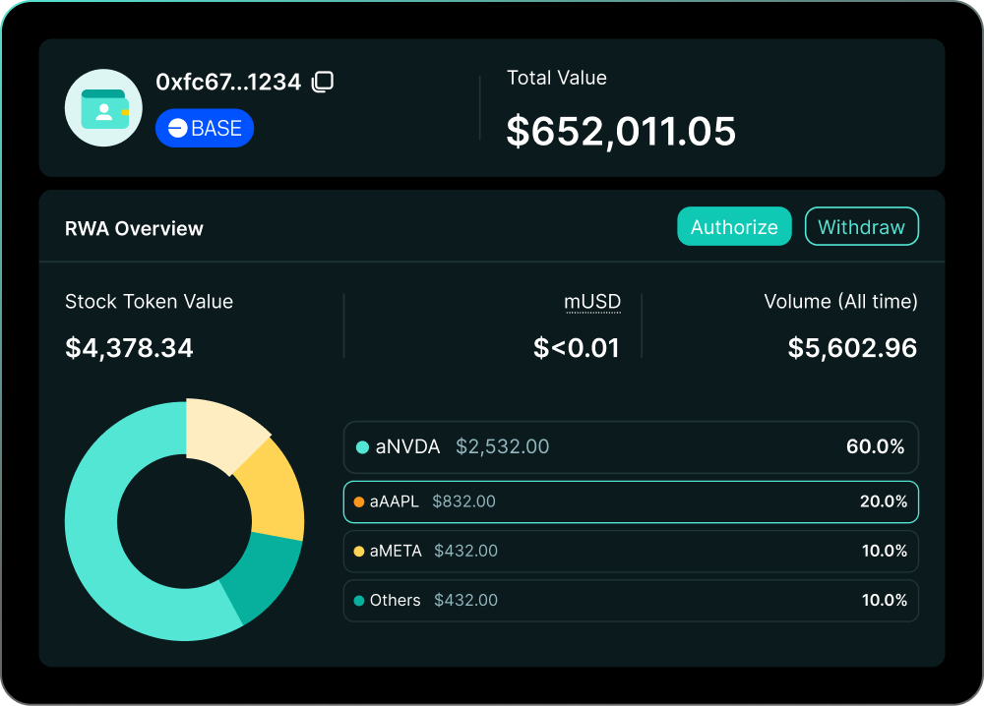This screenshot has height=706, width=984.
Task: Click the aMETA row 10.0% percentage
Action: coord(885,551)
